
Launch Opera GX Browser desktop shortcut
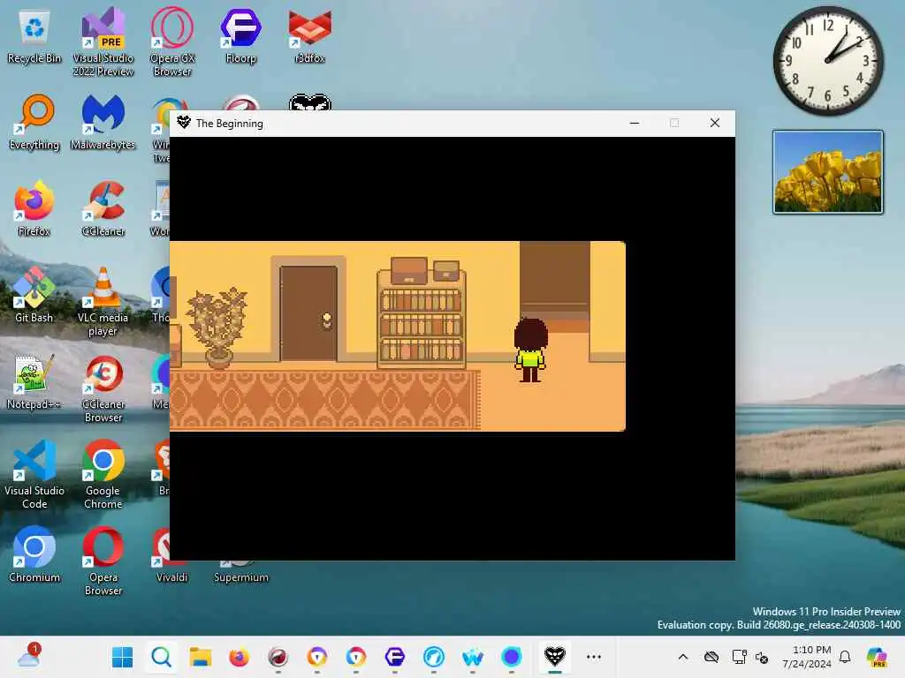pos(172,41)
